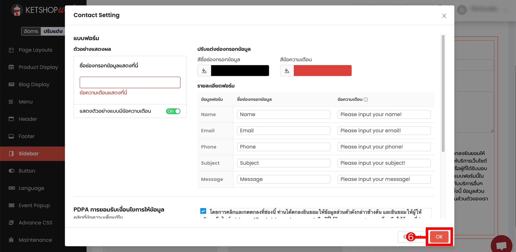This screenshot has height=252, width=516.
Task: Click the PDPA consent text to edit
Action: click(316, 213)
